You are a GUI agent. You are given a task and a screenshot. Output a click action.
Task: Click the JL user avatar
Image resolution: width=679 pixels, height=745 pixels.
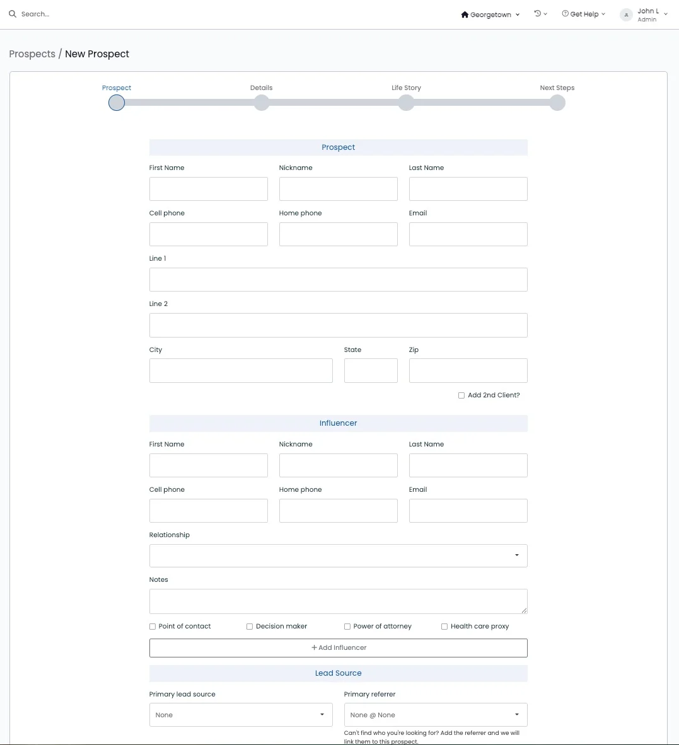point(626,14)
